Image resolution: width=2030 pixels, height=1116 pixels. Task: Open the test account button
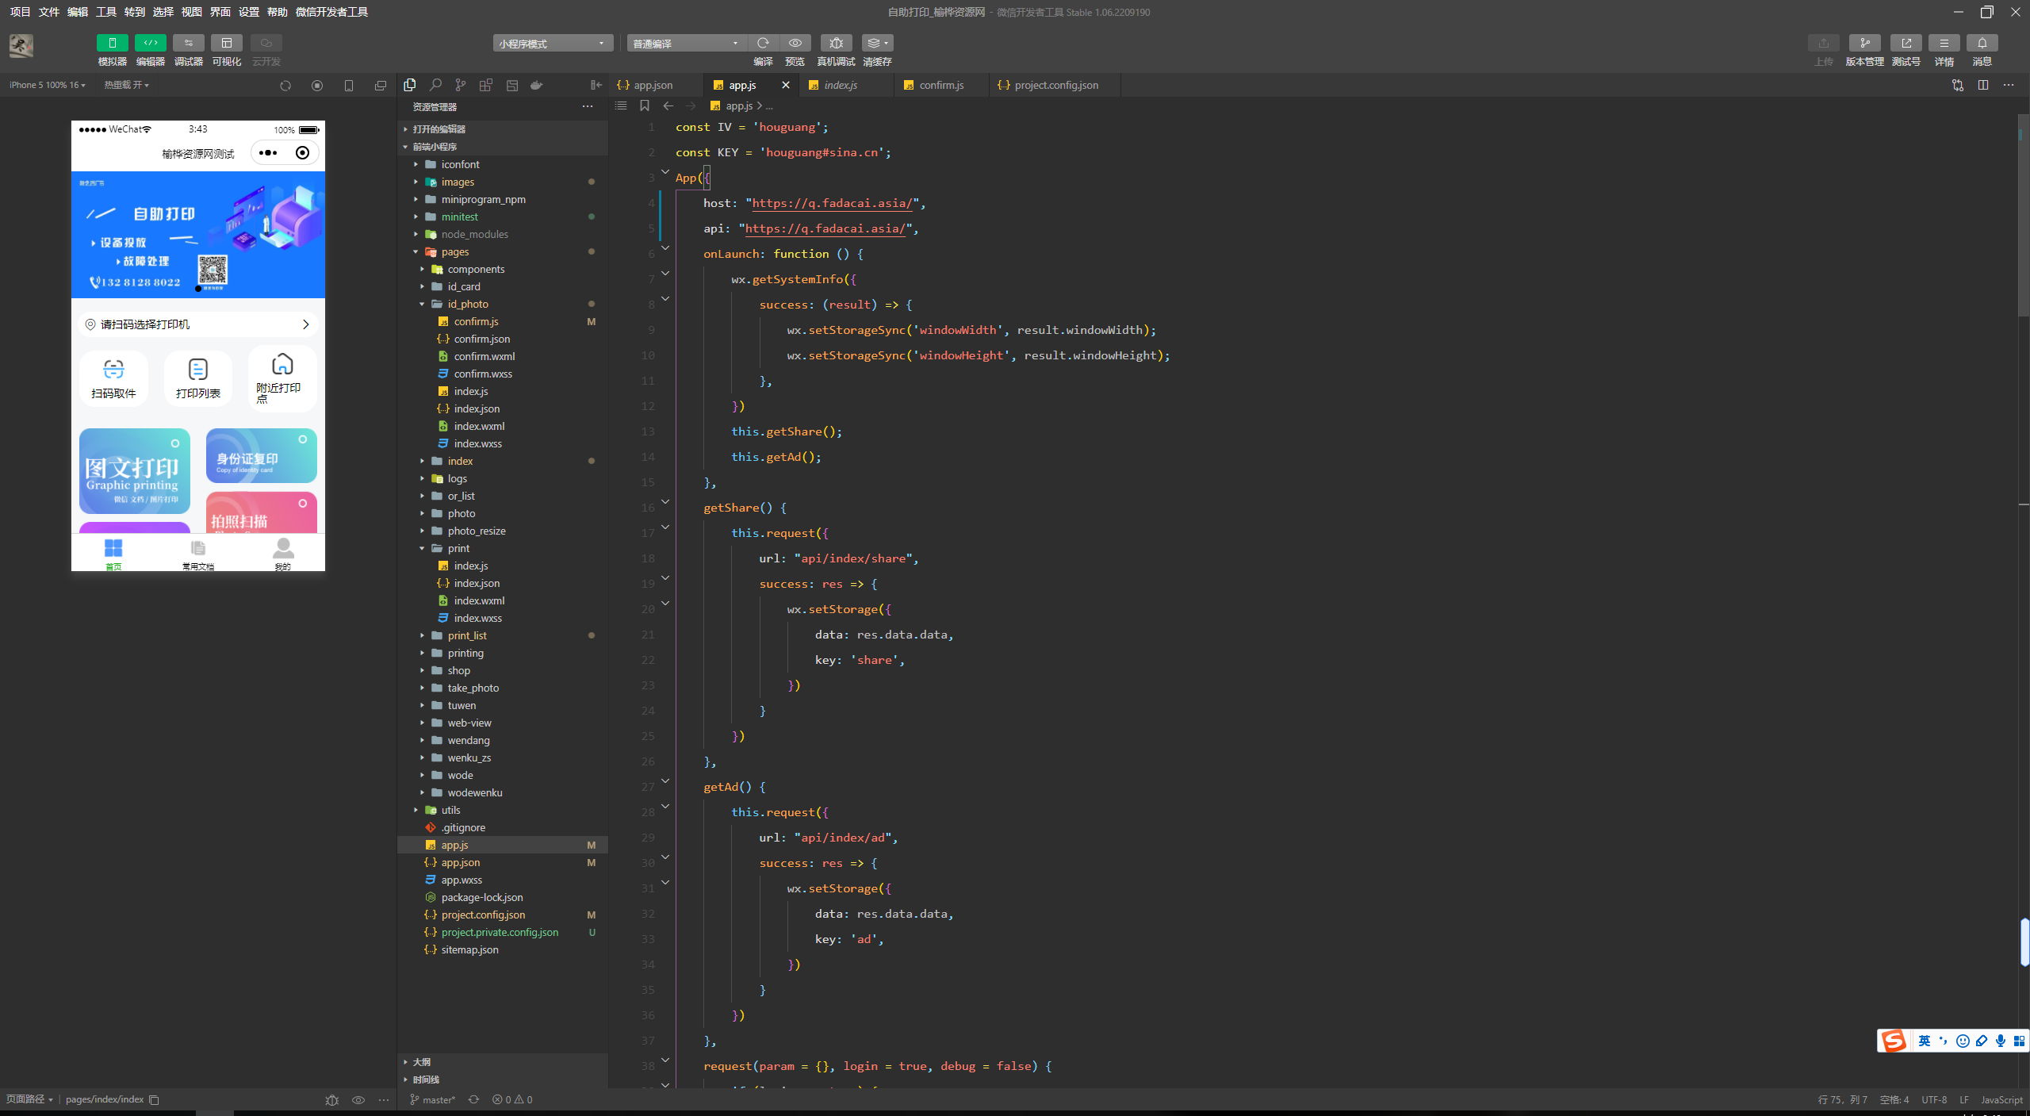[x=1906, y=43]
